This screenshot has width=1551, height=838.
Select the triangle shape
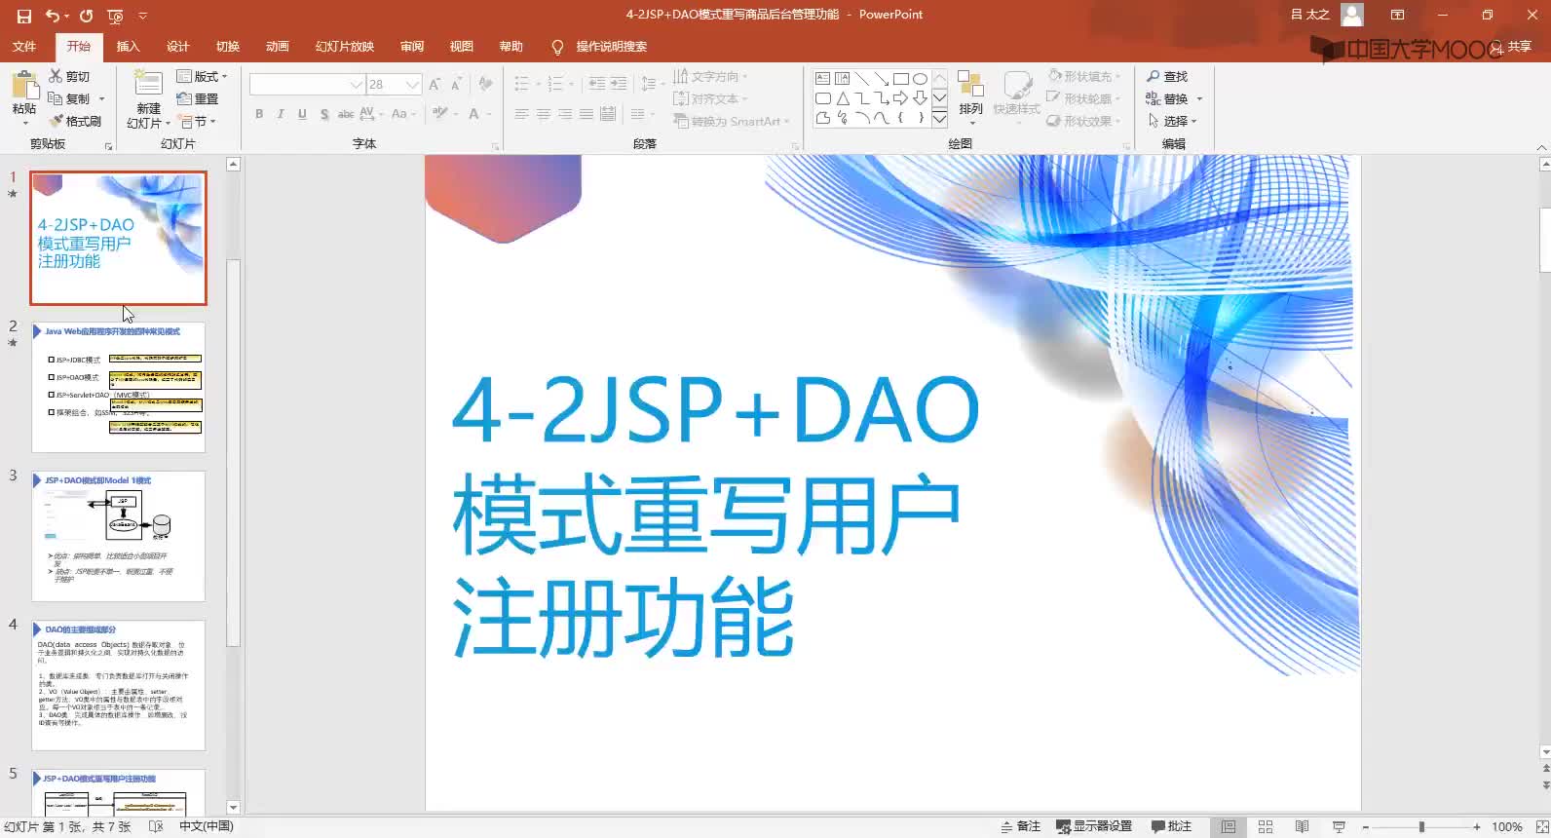pos(842,98)
